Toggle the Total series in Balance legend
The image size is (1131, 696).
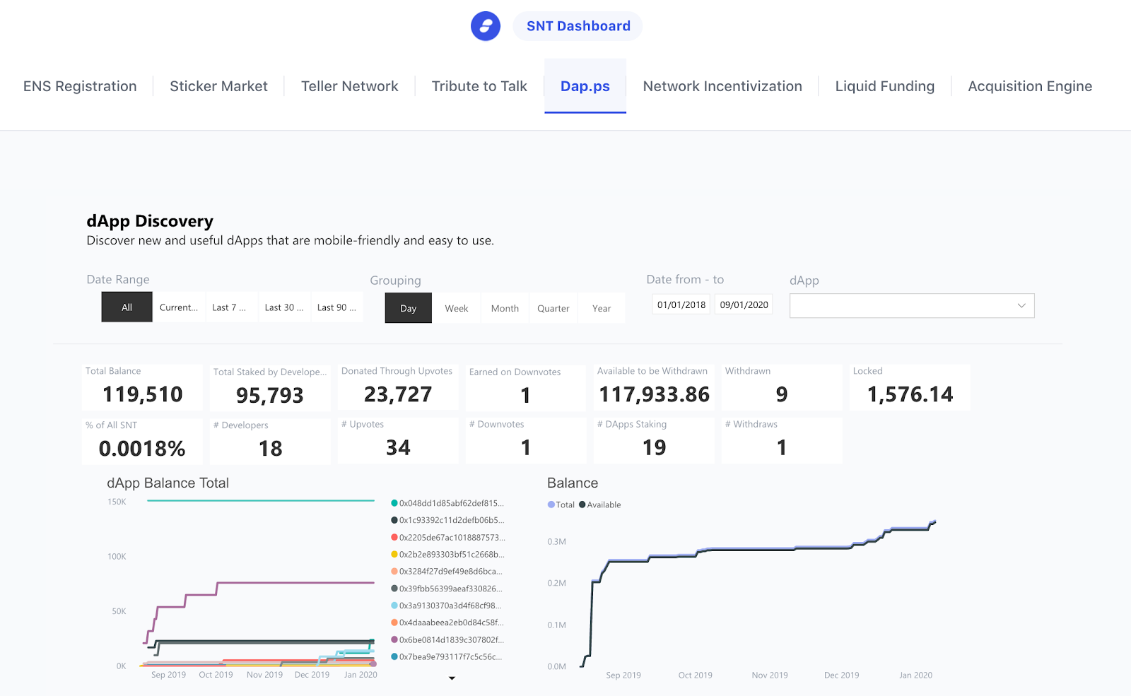[561, 505]
